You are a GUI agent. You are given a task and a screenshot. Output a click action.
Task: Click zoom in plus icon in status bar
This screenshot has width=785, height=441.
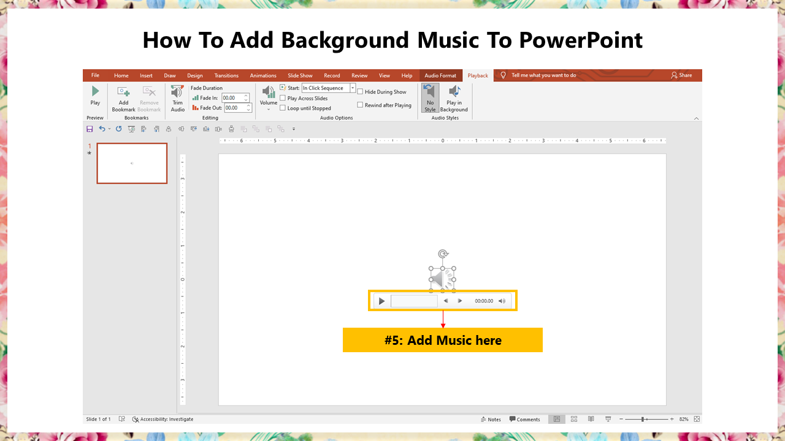[672, 419]
